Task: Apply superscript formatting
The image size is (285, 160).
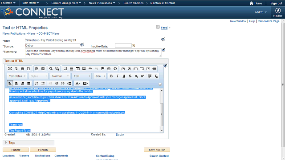Action: coord(142,76)
